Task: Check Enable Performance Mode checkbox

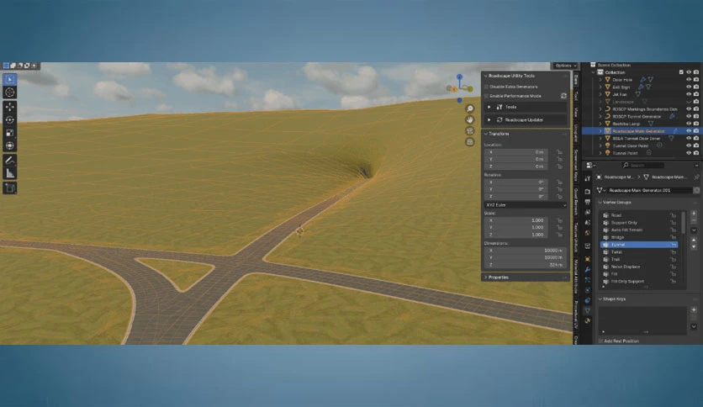Action: click(x=486, y=96)
